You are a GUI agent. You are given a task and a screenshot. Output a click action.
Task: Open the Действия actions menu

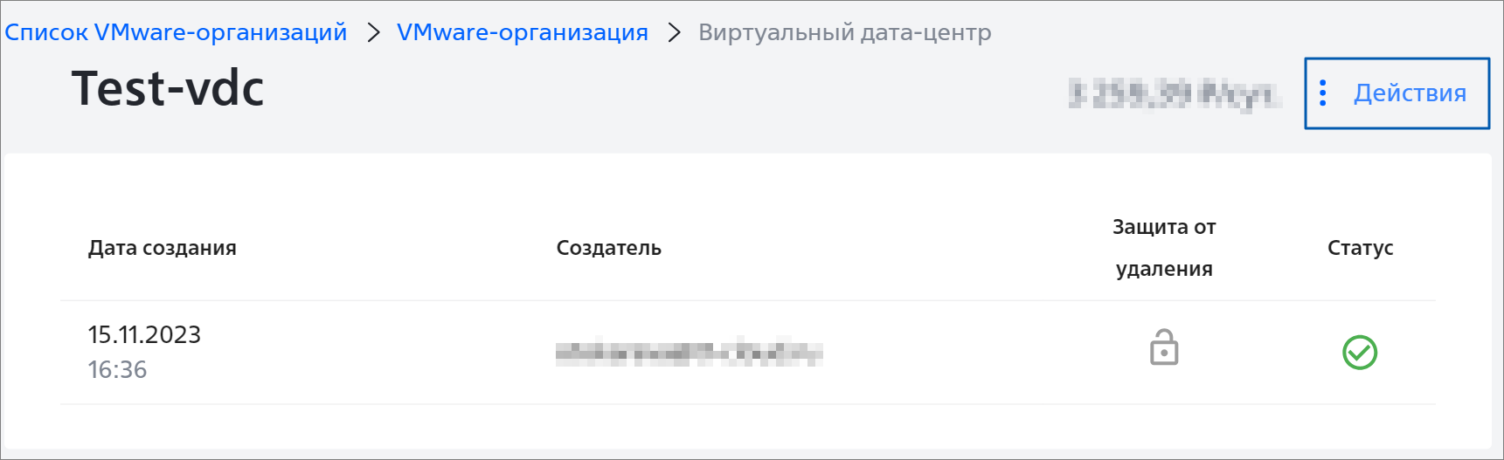point(1397,93)
